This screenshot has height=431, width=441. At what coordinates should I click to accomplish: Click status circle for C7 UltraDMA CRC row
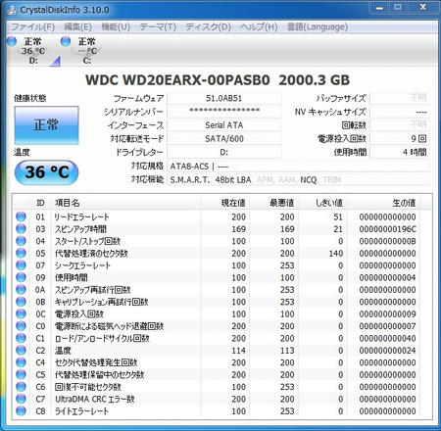coord(21,399)
